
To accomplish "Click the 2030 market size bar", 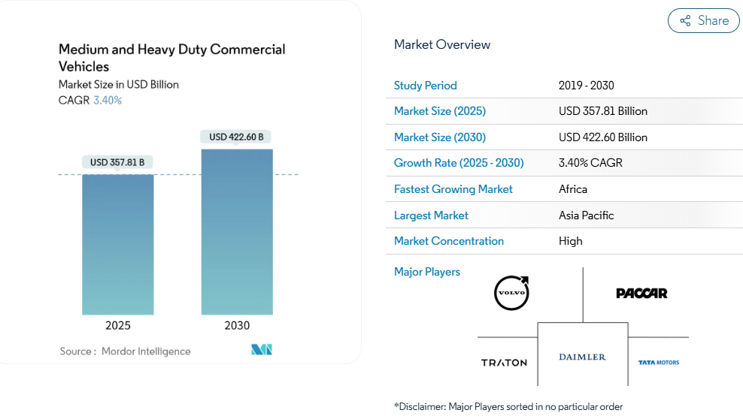I will click(237, 231).
